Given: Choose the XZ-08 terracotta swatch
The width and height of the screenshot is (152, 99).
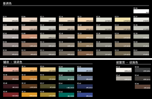Looking at the screenshot, I should (x=29, y=37).
